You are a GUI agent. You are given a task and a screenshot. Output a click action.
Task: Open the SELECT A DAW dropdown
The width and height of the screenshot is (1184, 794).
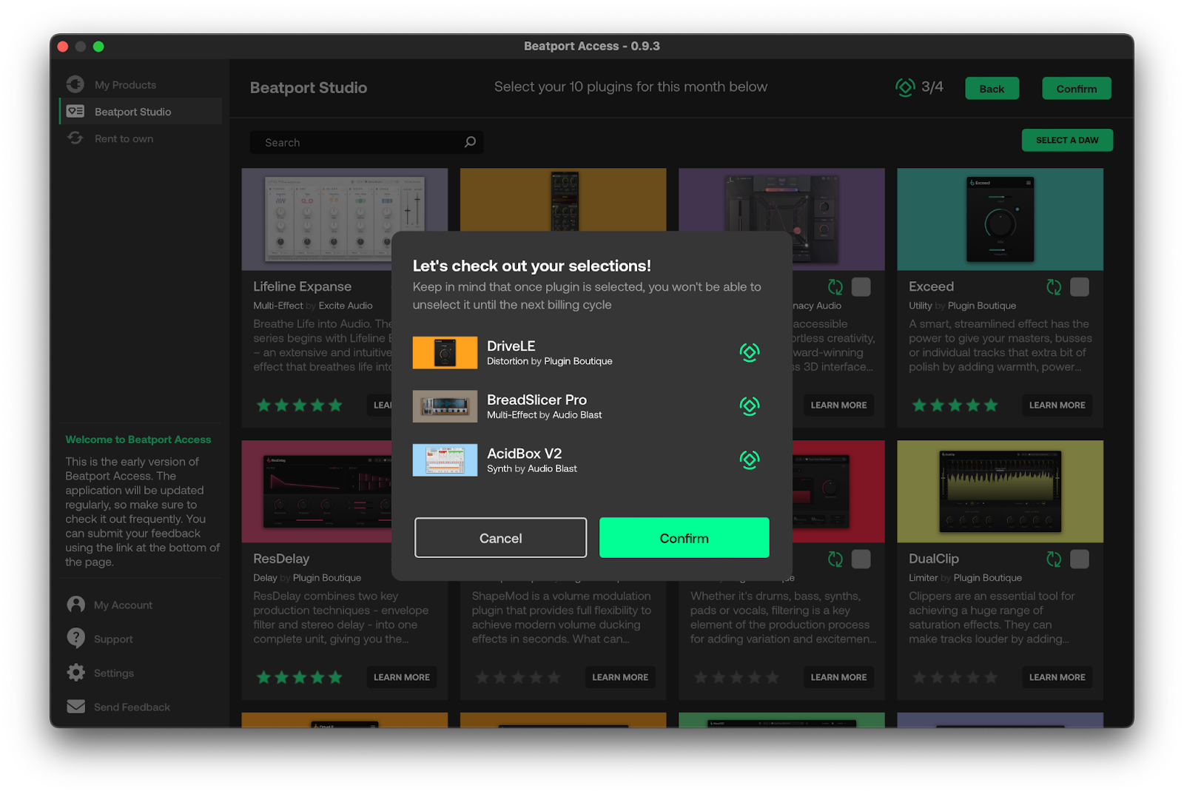point(1067,140)
